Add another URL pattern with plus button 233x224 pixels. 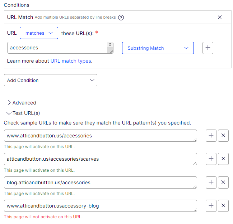208,48
